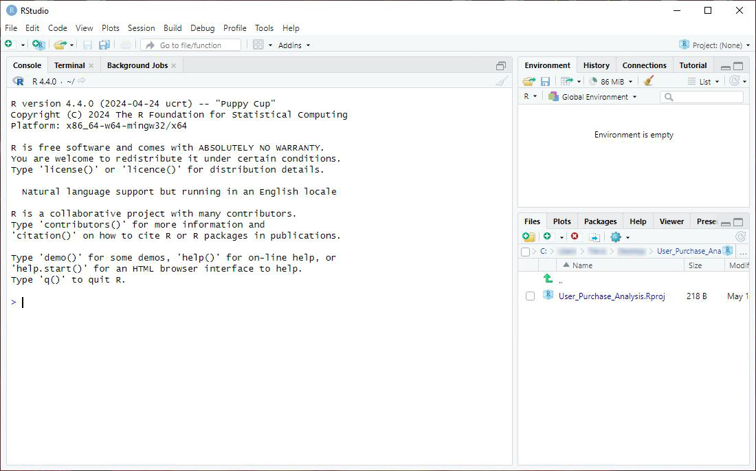Rename selected file in Files pane

pyautogui.click(x=594, y=237)
